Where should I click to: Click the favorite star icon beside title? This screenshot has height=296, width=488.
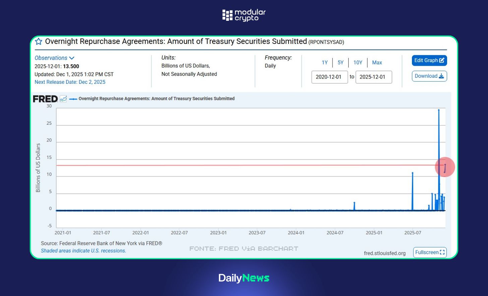click(x=39, y=42)
